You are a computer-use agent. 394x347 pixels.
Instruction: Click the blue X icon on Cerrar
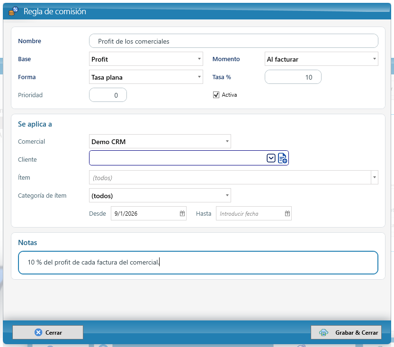point(38,332)
